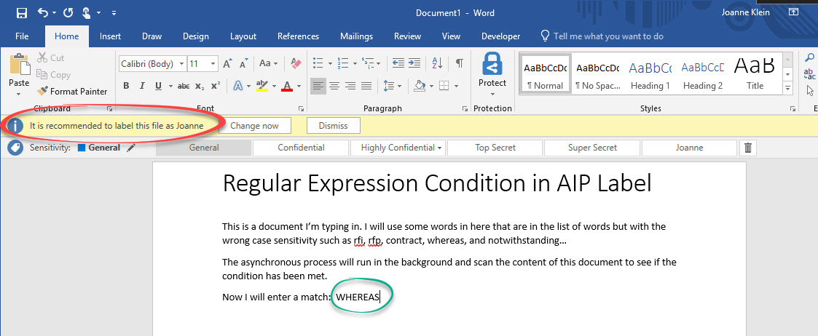
Task: Show paragraph marks with the pilcrow icon
Action: click(x=459, y=63)
